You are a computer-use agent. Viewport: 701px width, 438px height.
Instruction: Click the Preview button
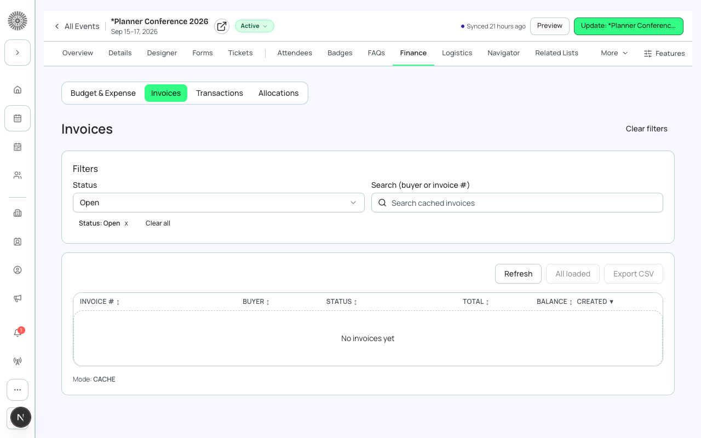tap(550, 26)
